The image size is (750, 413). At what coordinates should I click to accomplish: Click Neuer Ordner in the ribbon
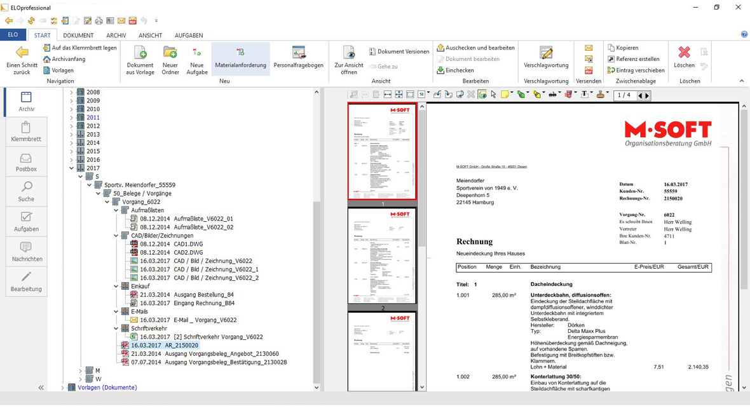[170, 60]
